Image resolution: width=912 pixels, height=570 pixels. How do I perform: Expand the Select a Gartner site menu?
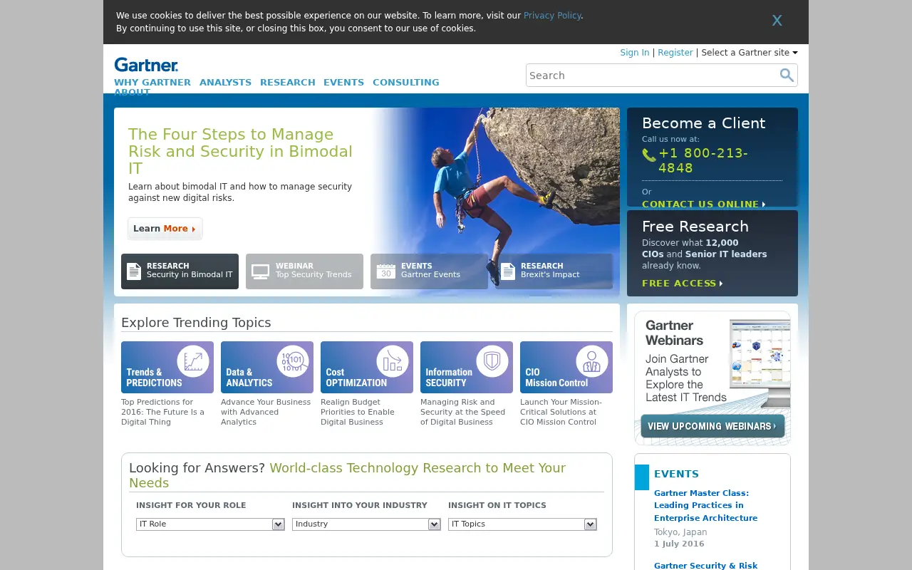tap(750, 53)
